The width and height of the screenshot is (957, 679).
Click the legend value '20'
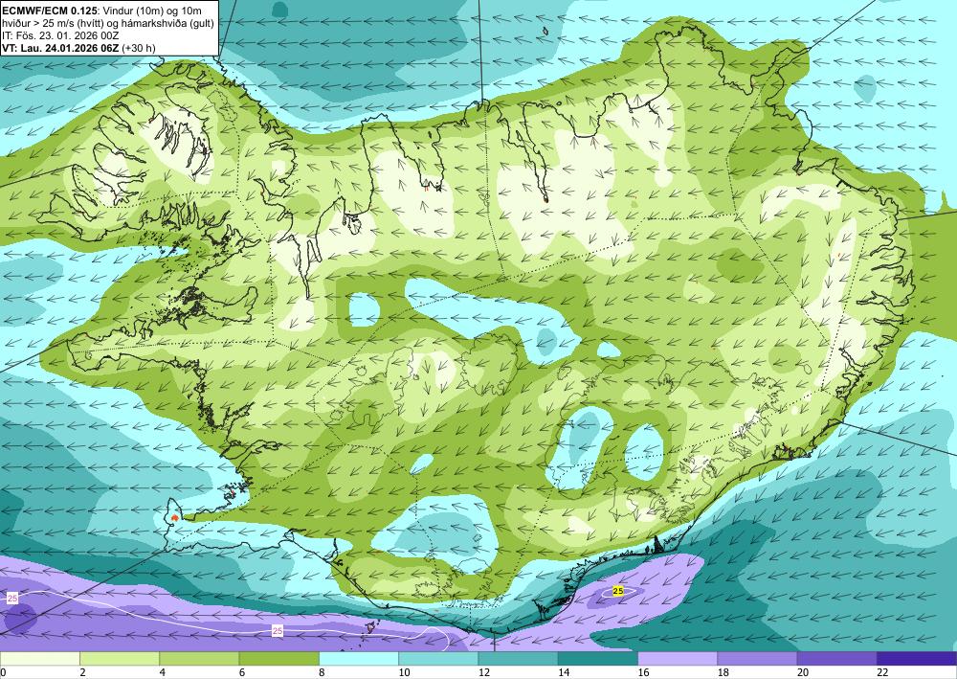[803, 672]
